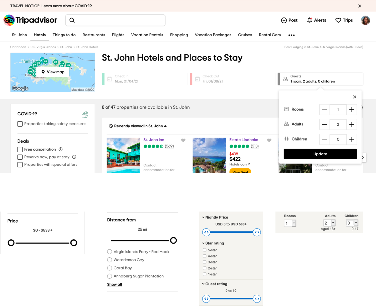Screen dimensions: 376x306
Task: Collapse the Guest rating section
Action: (203, 284)
